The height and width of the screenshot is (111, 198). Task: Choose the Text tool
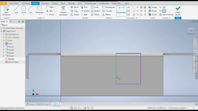point(49,11)
